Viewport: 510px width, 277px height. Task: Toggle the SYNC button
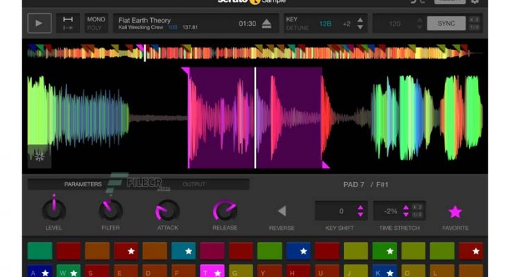coord(446,24)
